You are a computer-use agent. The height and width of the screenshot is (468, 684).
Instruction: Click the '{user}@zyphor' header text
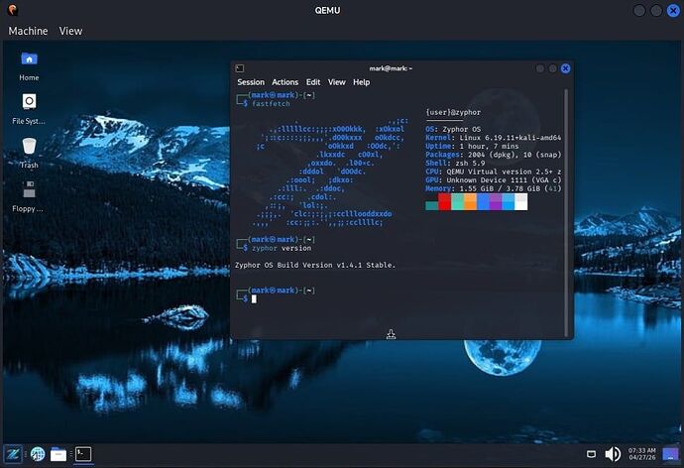point(453,112)
